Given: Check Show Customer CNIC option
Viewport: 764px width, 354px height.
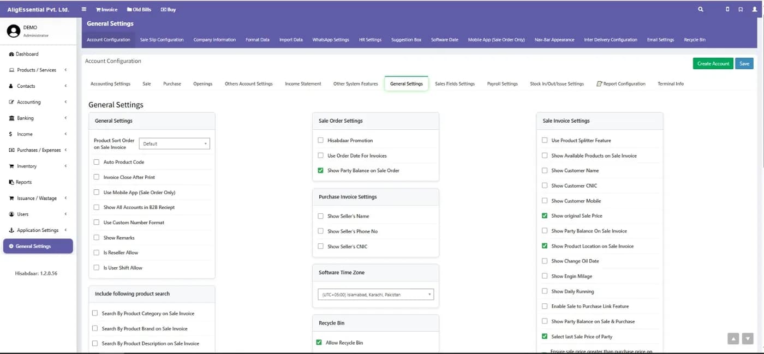Looking at the screenshot, I should (545, 185).
